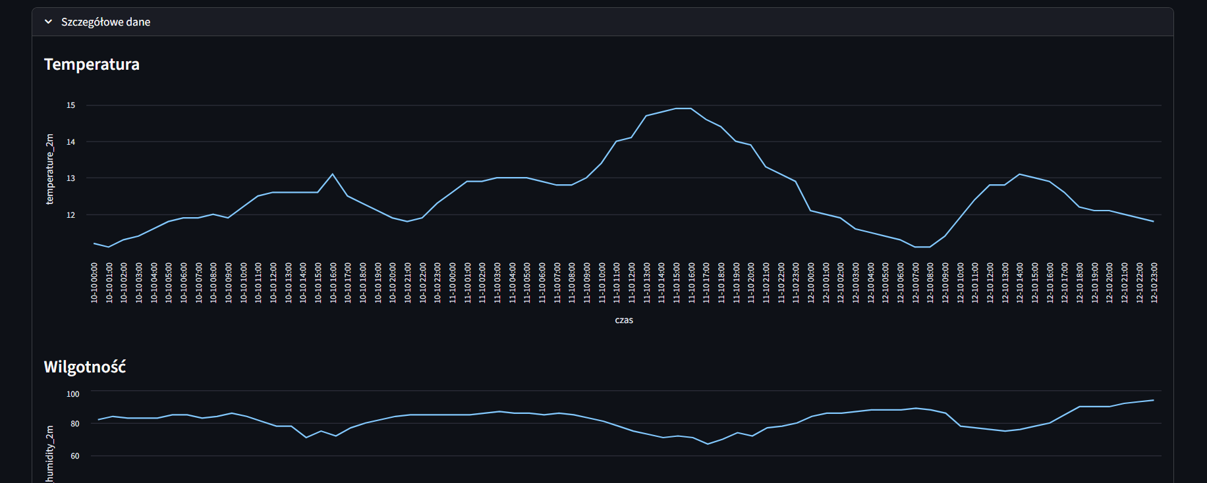Click the 12-10 23:00 x-axis tick label
This screenshot has height=483, width=1207.
(1154, 283)
